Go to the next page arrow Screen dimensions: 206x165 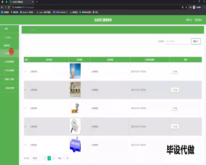tap(54, 158)
